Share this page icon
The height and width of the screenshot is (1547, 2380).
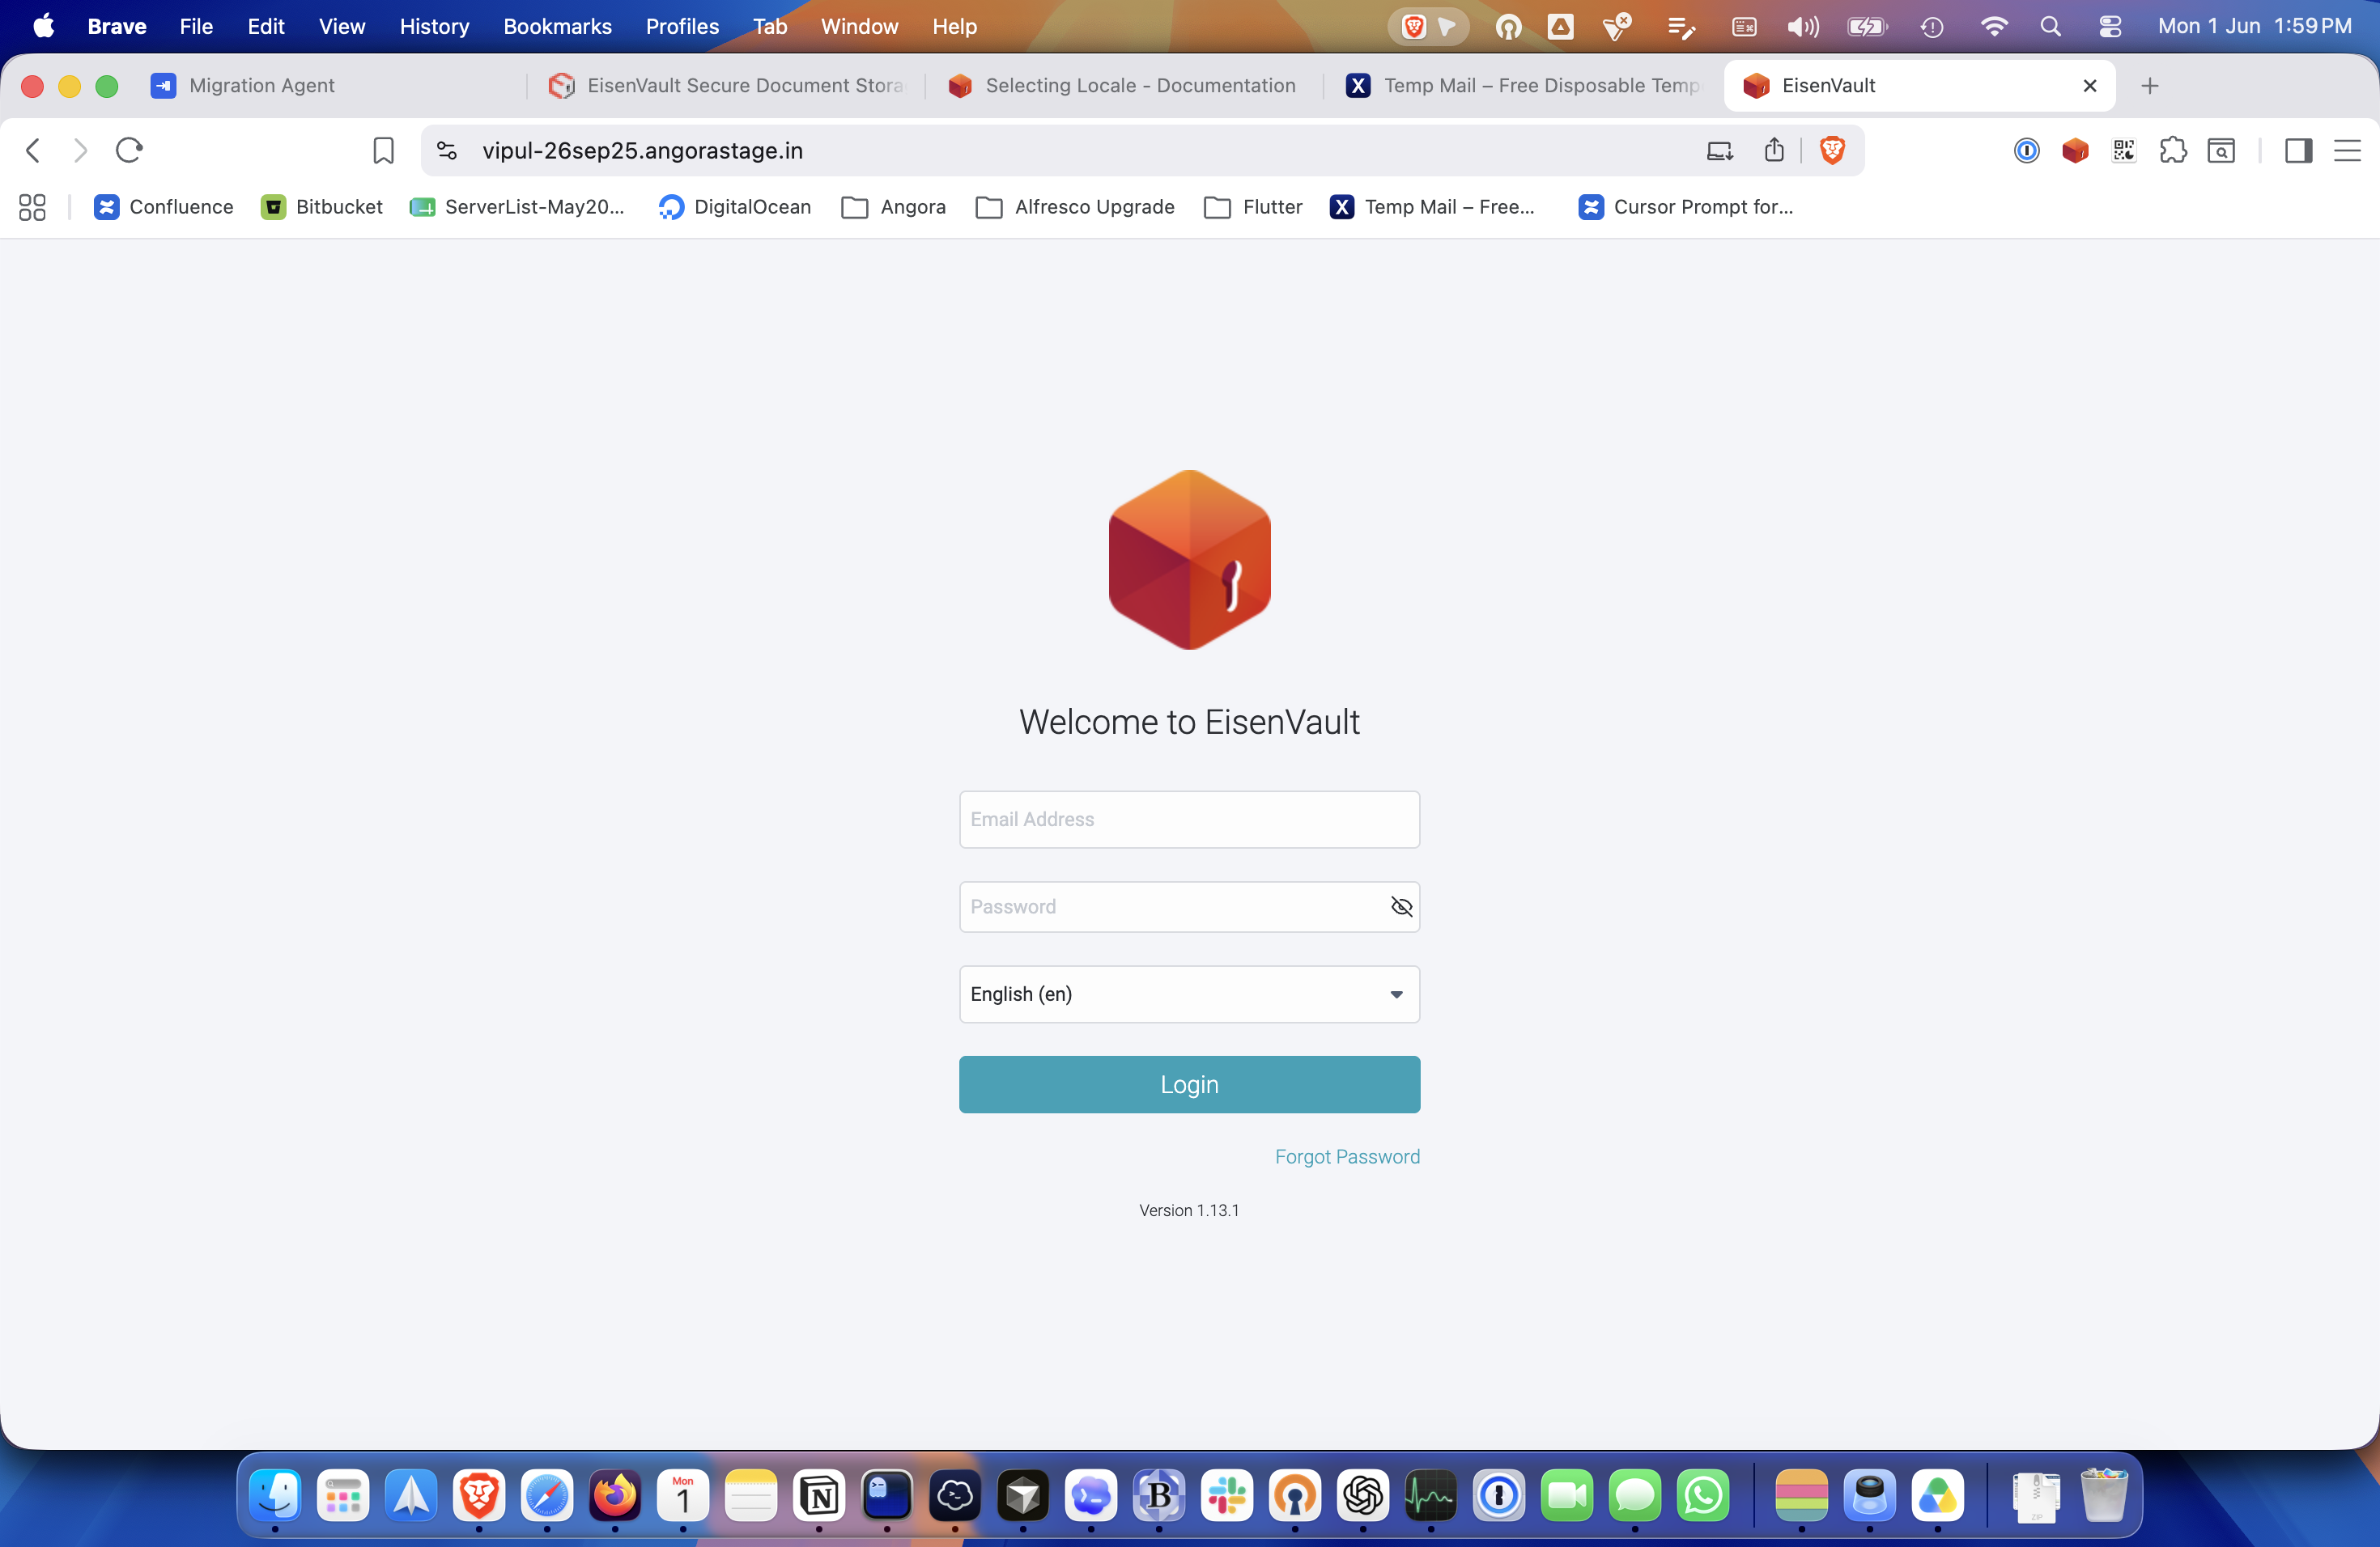[x=1774, y=150]
